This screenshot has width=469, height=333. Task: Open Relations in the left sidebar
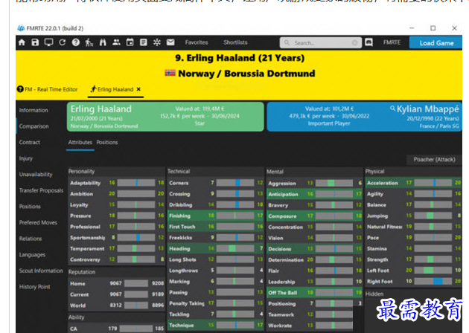(31, 239)
